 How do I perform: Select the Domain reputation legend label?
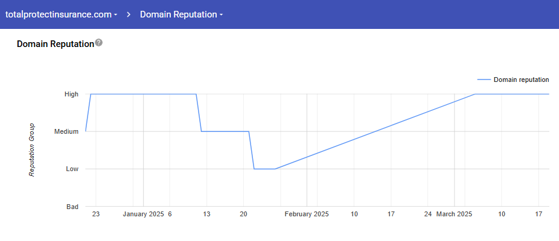[x=521, y=80]
